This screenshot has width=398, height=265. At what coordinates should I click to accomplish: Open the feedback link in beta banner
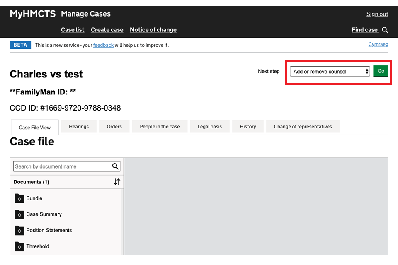pos(103,45)
